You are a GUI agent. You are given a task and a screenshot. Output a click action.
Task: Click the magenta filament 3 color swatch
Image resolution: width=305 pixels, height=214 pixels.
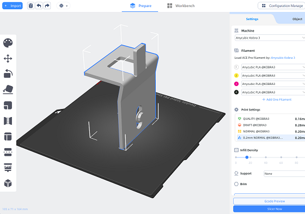pos(236,84)
